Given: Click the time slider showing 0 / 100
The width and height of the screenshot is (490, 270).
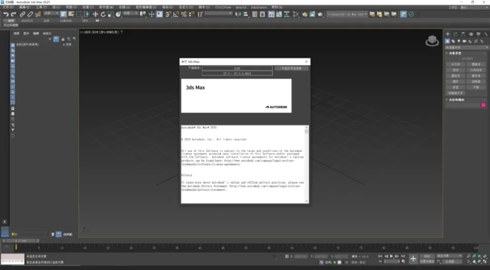Looking at the screenshot, I should 21,241.
